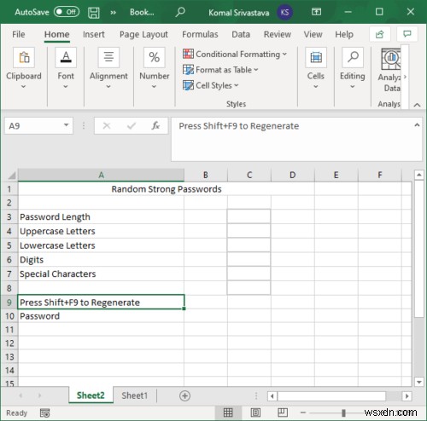Viewport: 427px width, 421px height.
Task: Open the File menu
Action: coord(19,34)
